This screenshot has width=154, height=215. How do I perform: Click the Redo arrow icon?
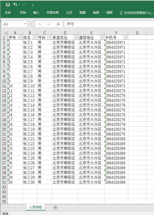tap(24, 5)
